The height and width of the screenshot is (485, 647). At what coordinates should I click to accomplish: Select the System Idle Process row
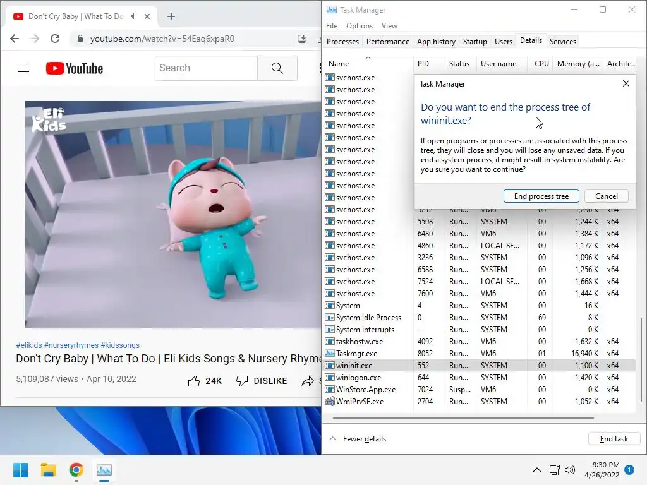coord(479,318)
